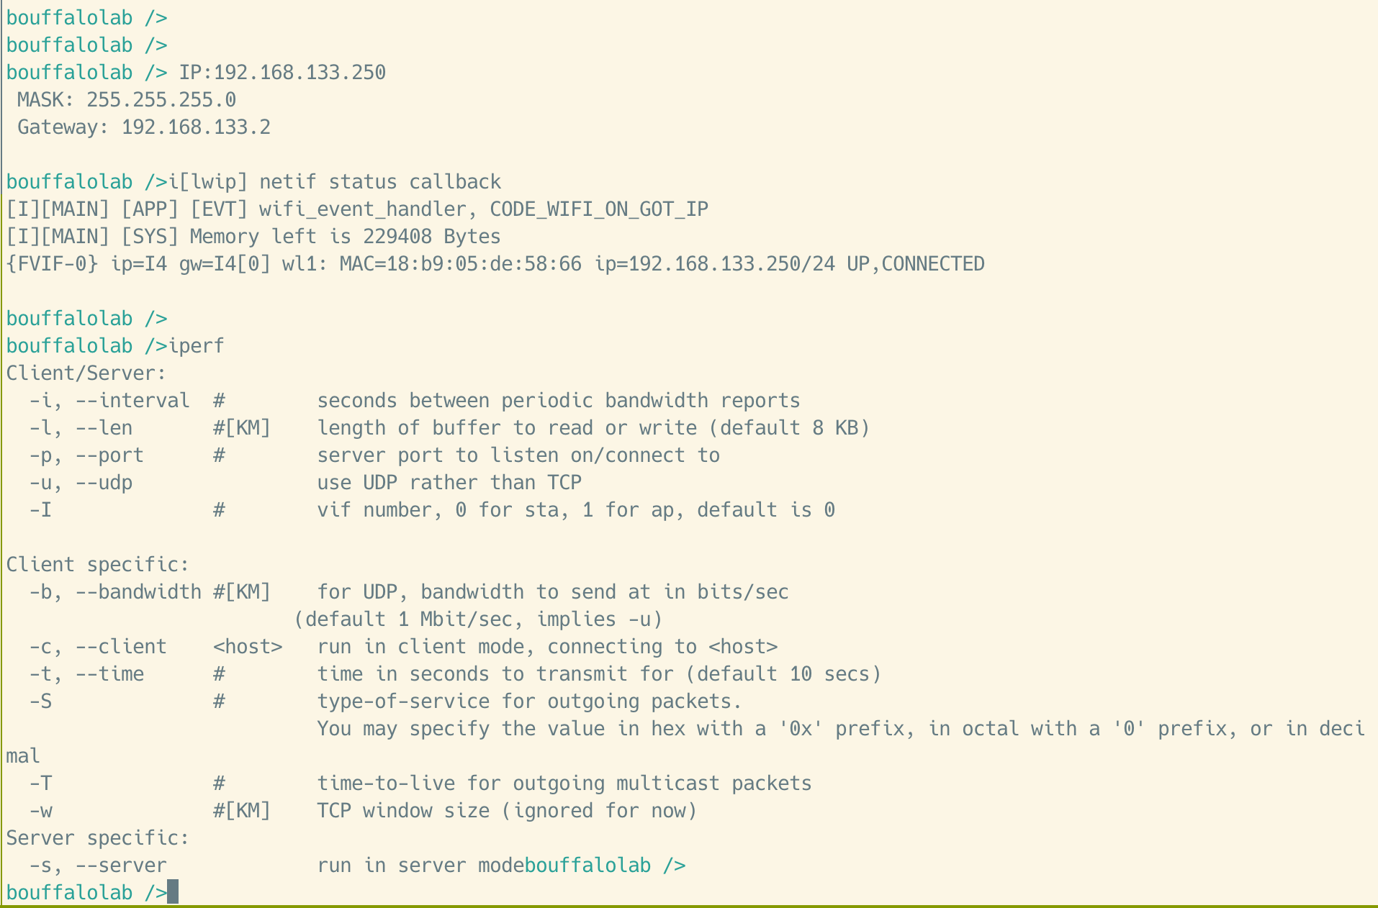1378x908 pixels.
Task: Click the Client/Server: heading
Action: tap(86, 373)
